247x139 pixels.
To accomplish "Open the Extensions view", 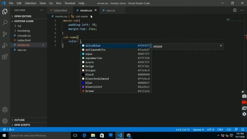I will (x=5, y=57).
